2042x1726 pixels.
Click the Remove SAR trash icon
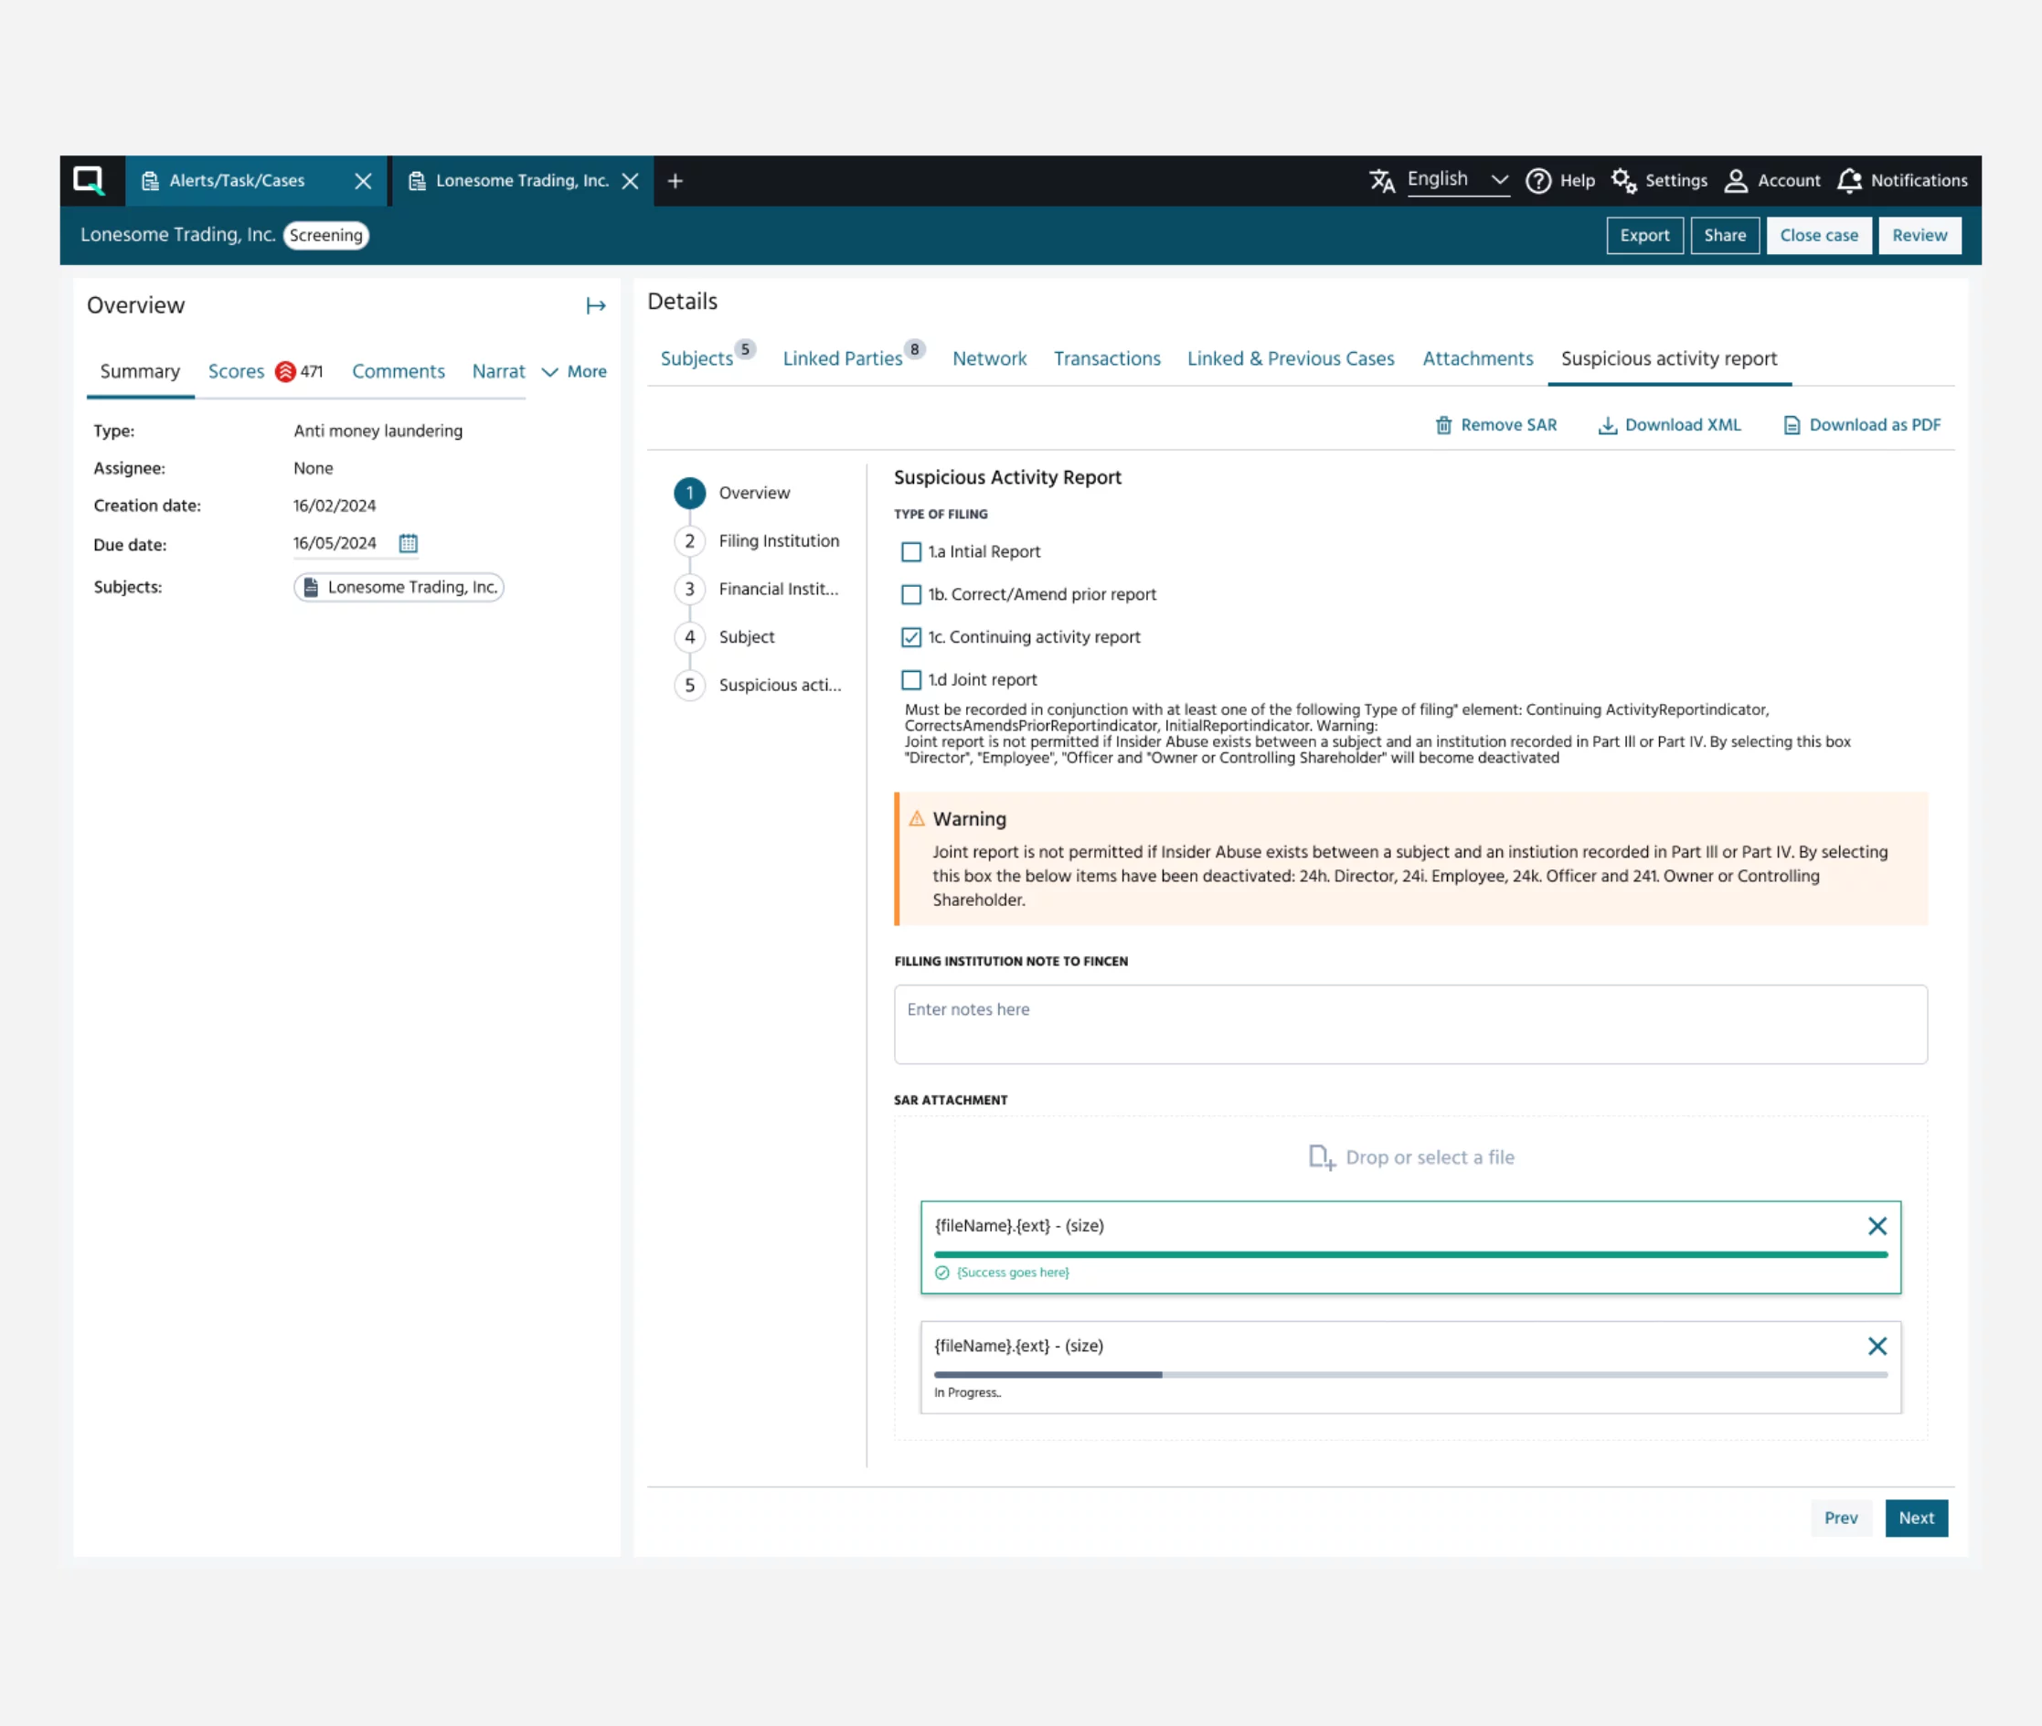(1443, 425)
